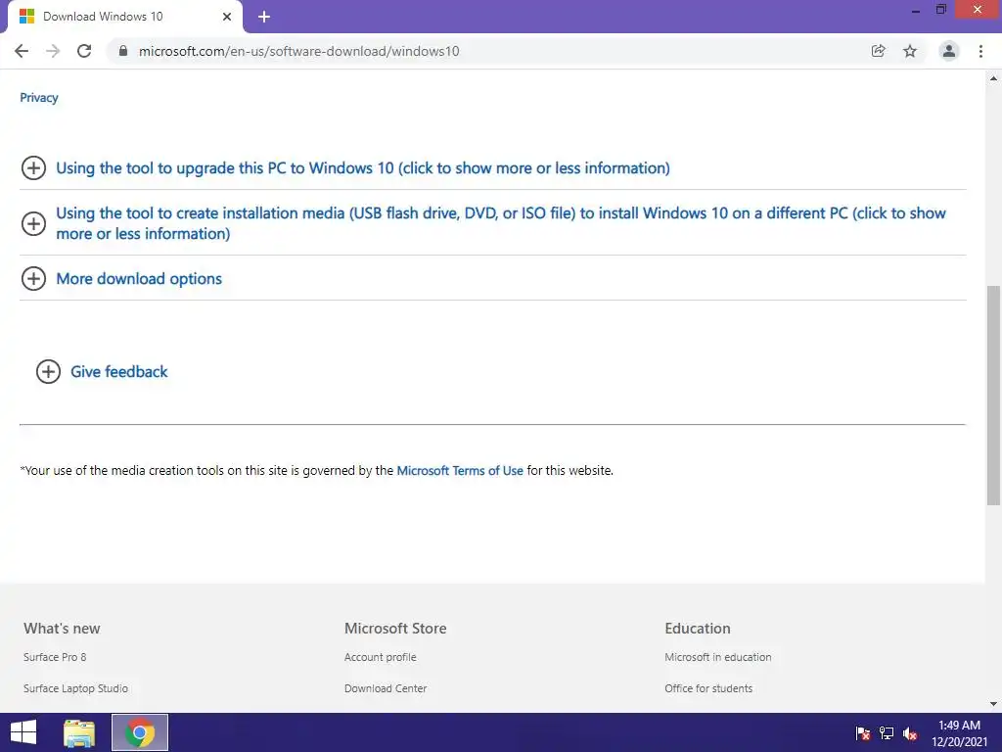Click Give feedback text
1002x752 pixels.
click(118, 371)
